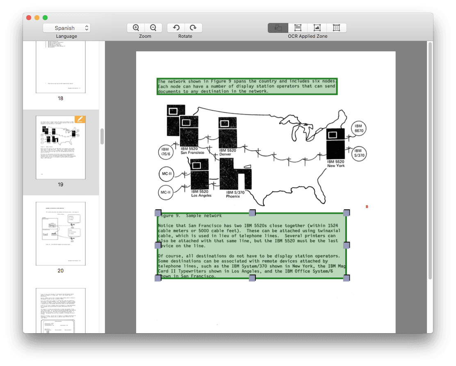This screenshot has width=456, height=366.
Task: Select the top green OCR zone
Action: point(246,86)
